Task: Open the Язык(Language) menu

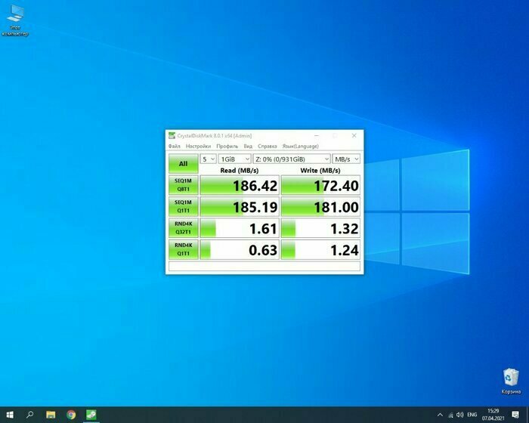Action: (300, 146)
